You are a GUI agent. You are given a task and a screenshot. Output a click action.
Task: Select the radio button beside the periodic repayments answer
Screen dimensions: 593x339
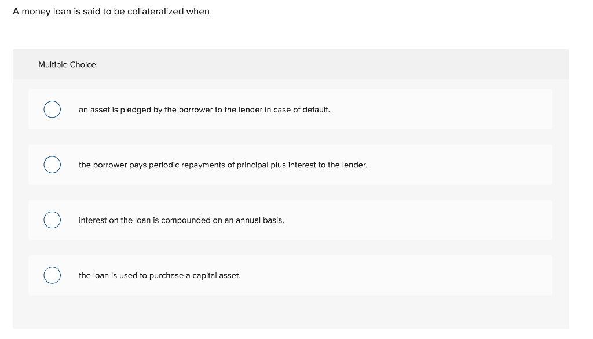point(52,165)
